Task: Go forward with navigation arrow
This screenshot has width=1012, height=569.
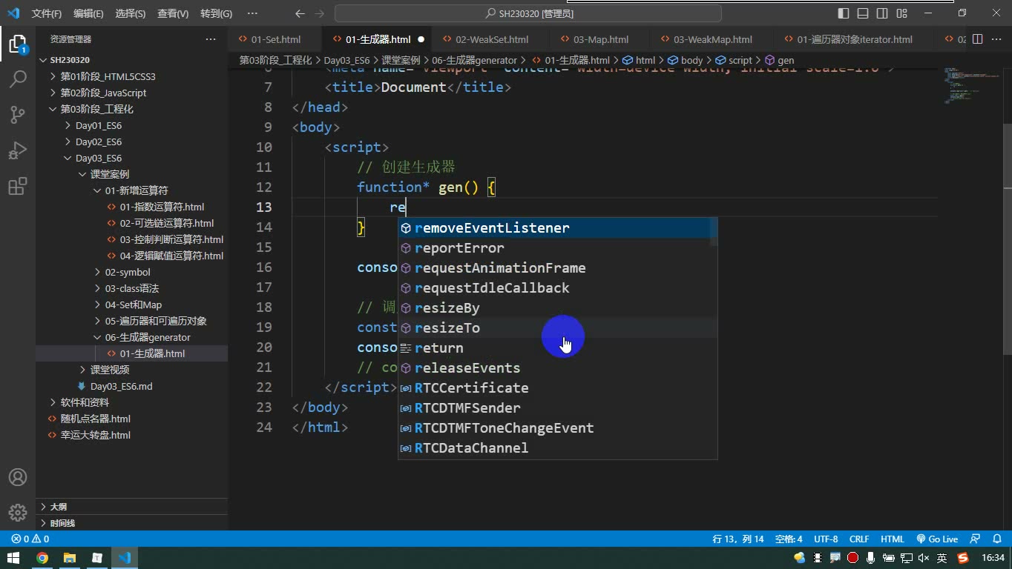Action: tap(320, 13)
